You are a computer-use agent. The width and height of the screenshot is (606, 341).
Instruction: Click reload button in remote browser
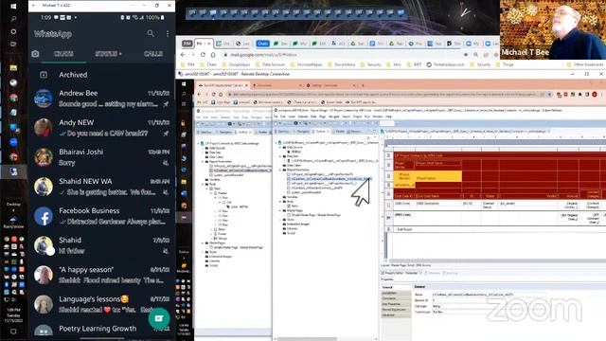pyautogui.click(x=214, y=95)
